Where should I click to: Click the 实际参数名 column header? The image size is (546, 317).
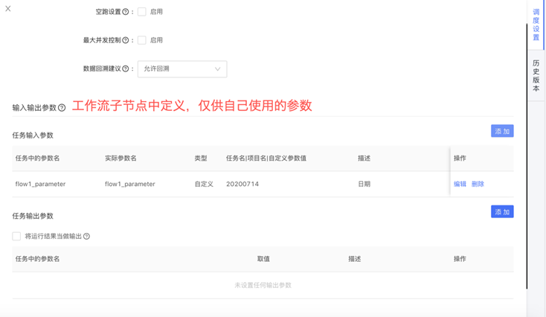(121, 158)
